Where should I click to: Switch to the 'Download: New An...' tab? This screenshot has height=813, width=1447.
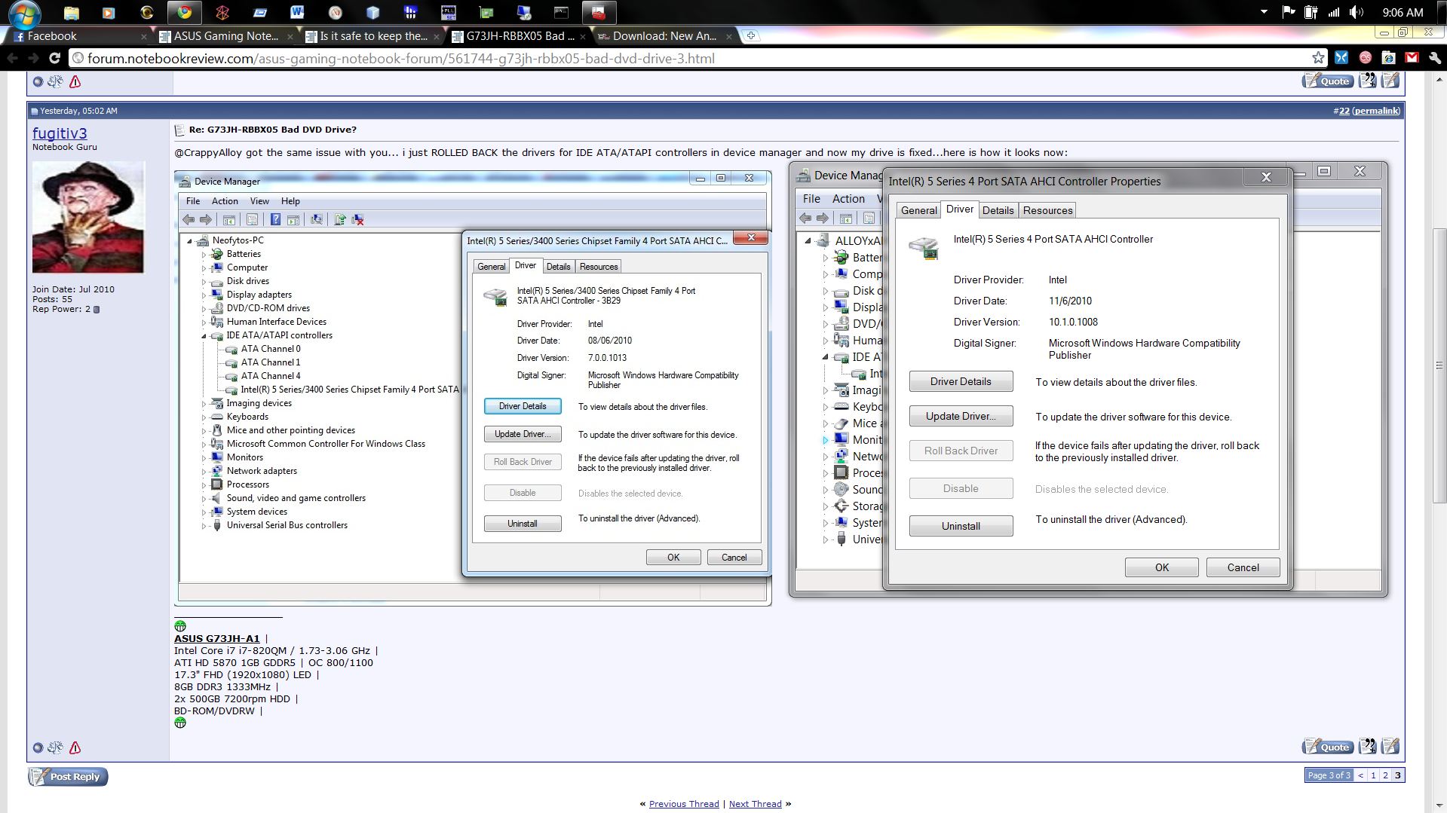(x=664, y=35)
